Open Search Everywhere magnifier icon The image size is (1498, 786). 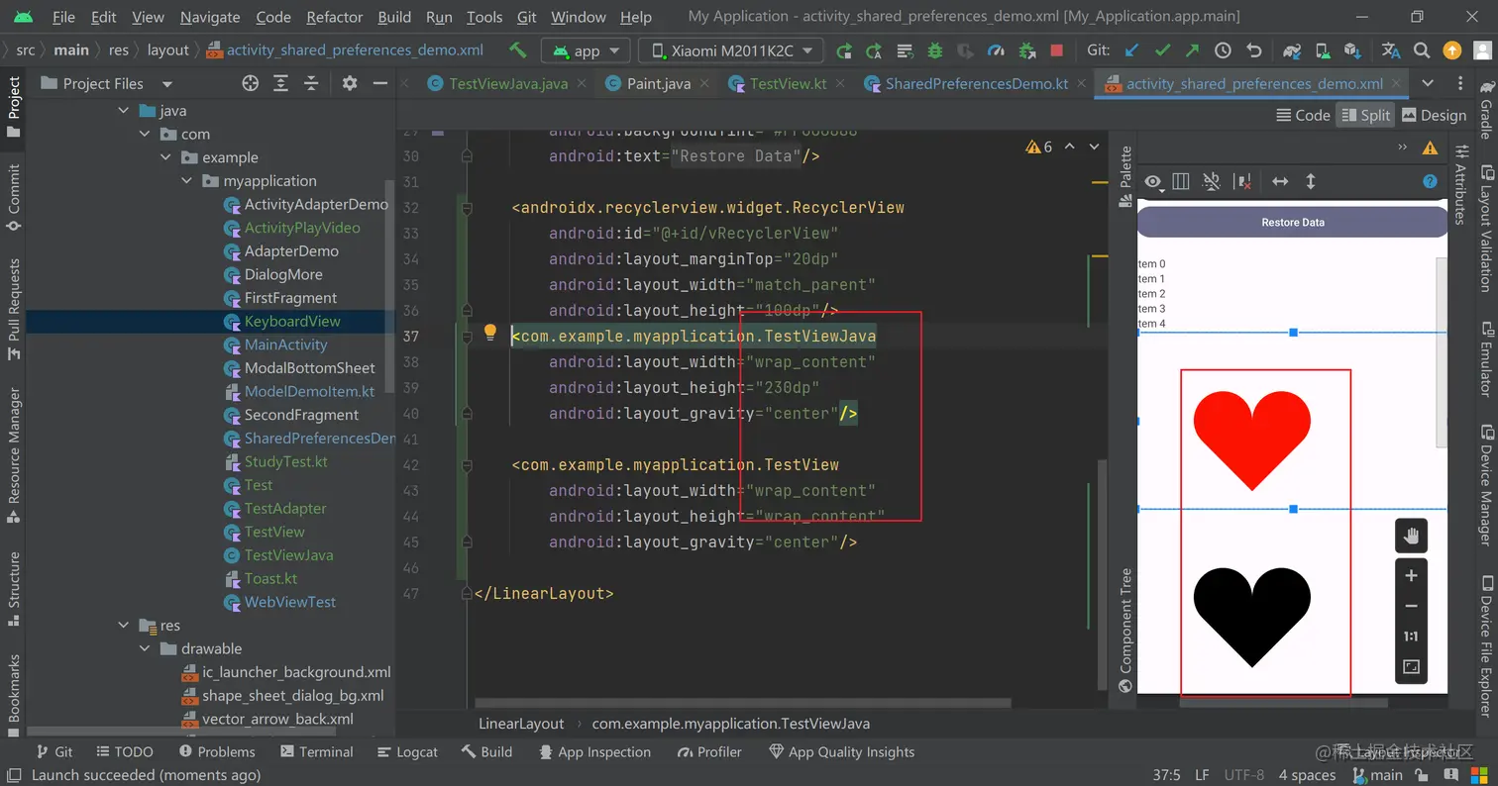(1422, 50)
